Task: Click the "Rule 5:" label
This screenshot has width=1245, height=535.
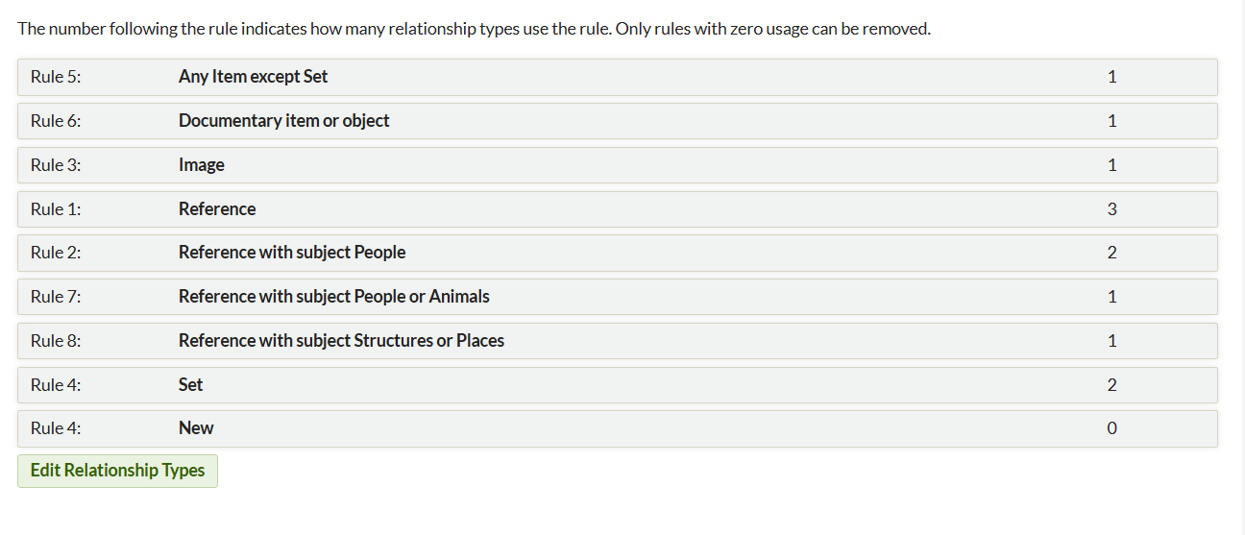Action: coord(56,77)
